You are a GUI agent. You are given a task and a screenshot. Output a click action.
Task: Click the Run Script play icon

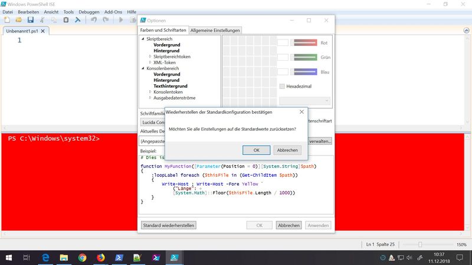[122, 20]
